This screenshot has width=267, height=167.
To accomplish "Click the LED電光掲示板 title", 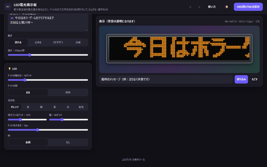I will [25, 5].
